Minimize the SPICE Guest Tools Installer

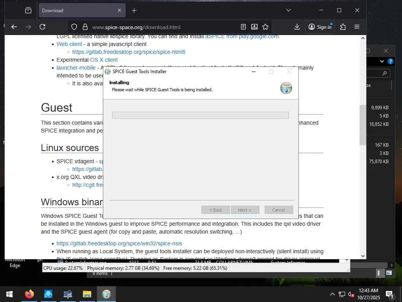tap(254, 72)
